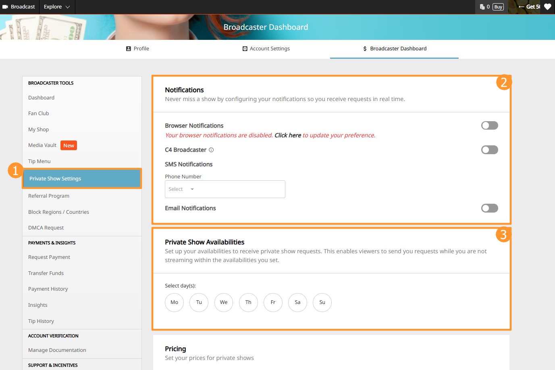Image resolution: width=555 pixels, height=370 pixels.
Task: Click the heart favorites icon
Action: coord(547,7)
